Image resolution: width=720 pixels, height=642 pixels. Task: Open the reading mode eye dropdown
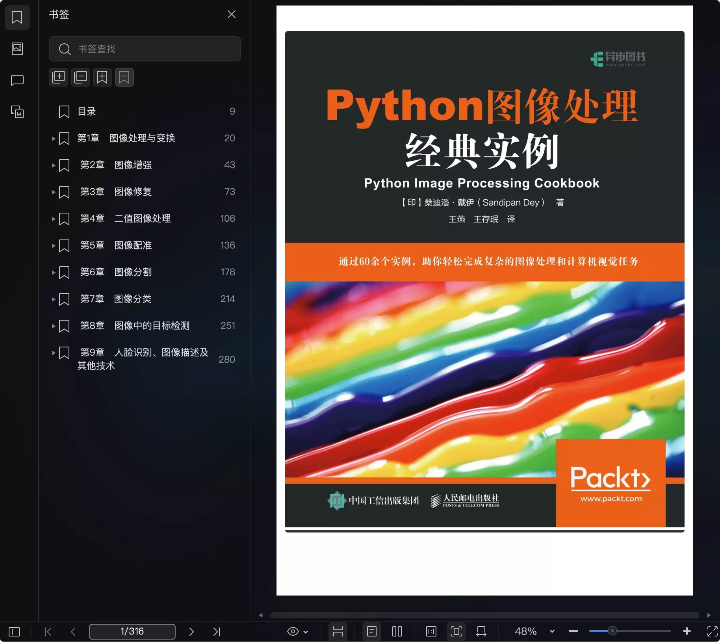297,631
